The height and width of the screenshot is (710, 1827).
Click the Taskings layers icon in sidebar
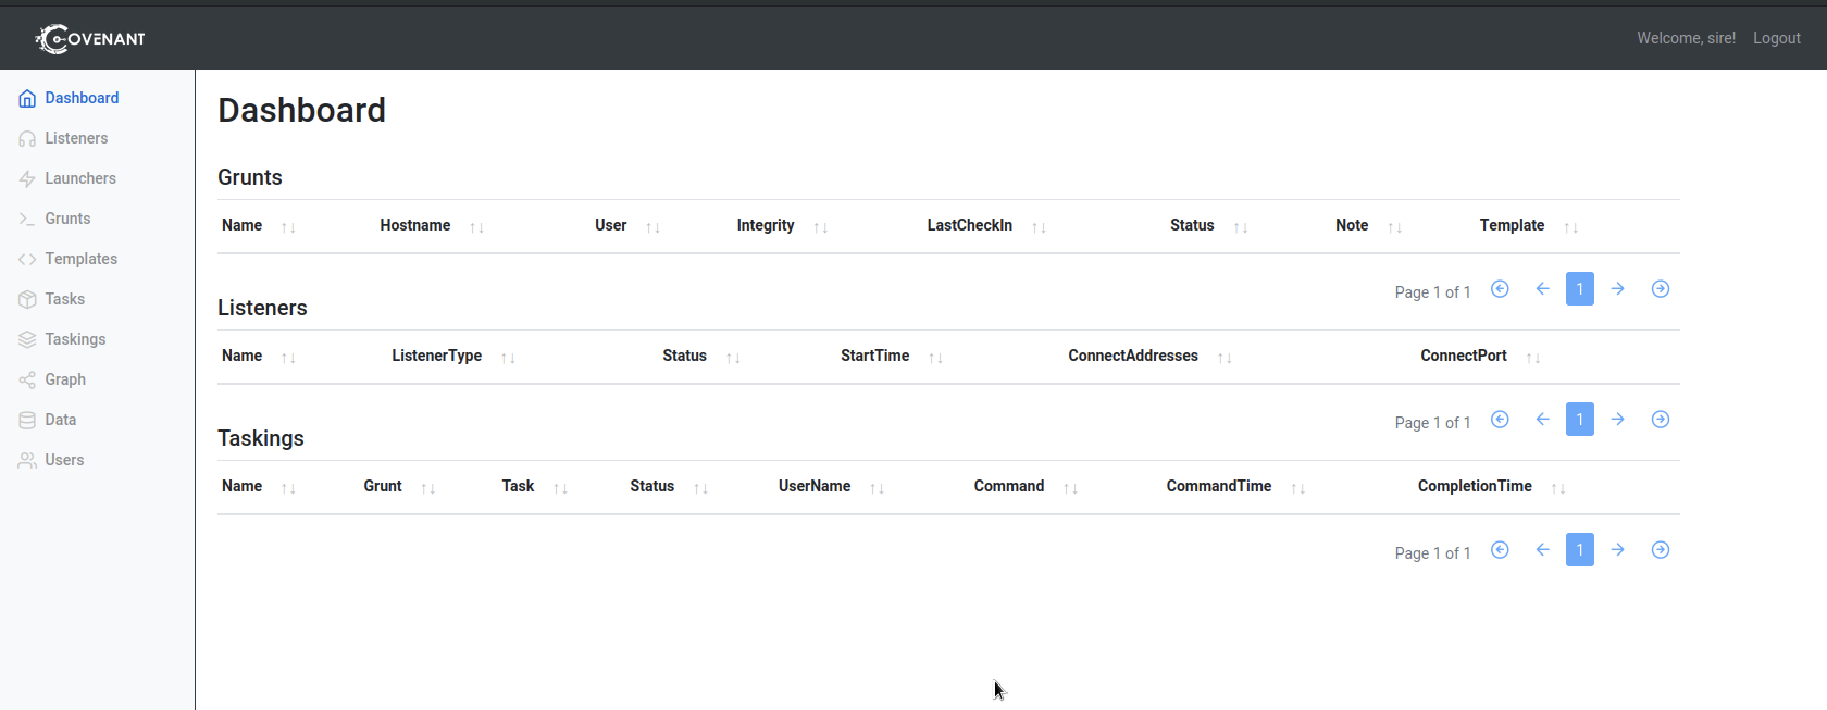(27, 339)
